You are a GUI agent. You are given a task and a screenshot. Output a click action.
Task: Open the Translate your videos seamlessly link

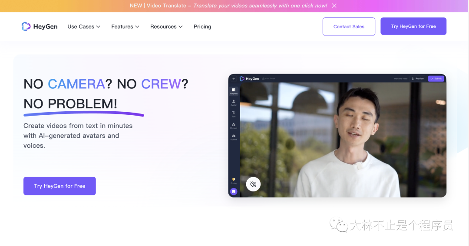(x=260, y=6)
